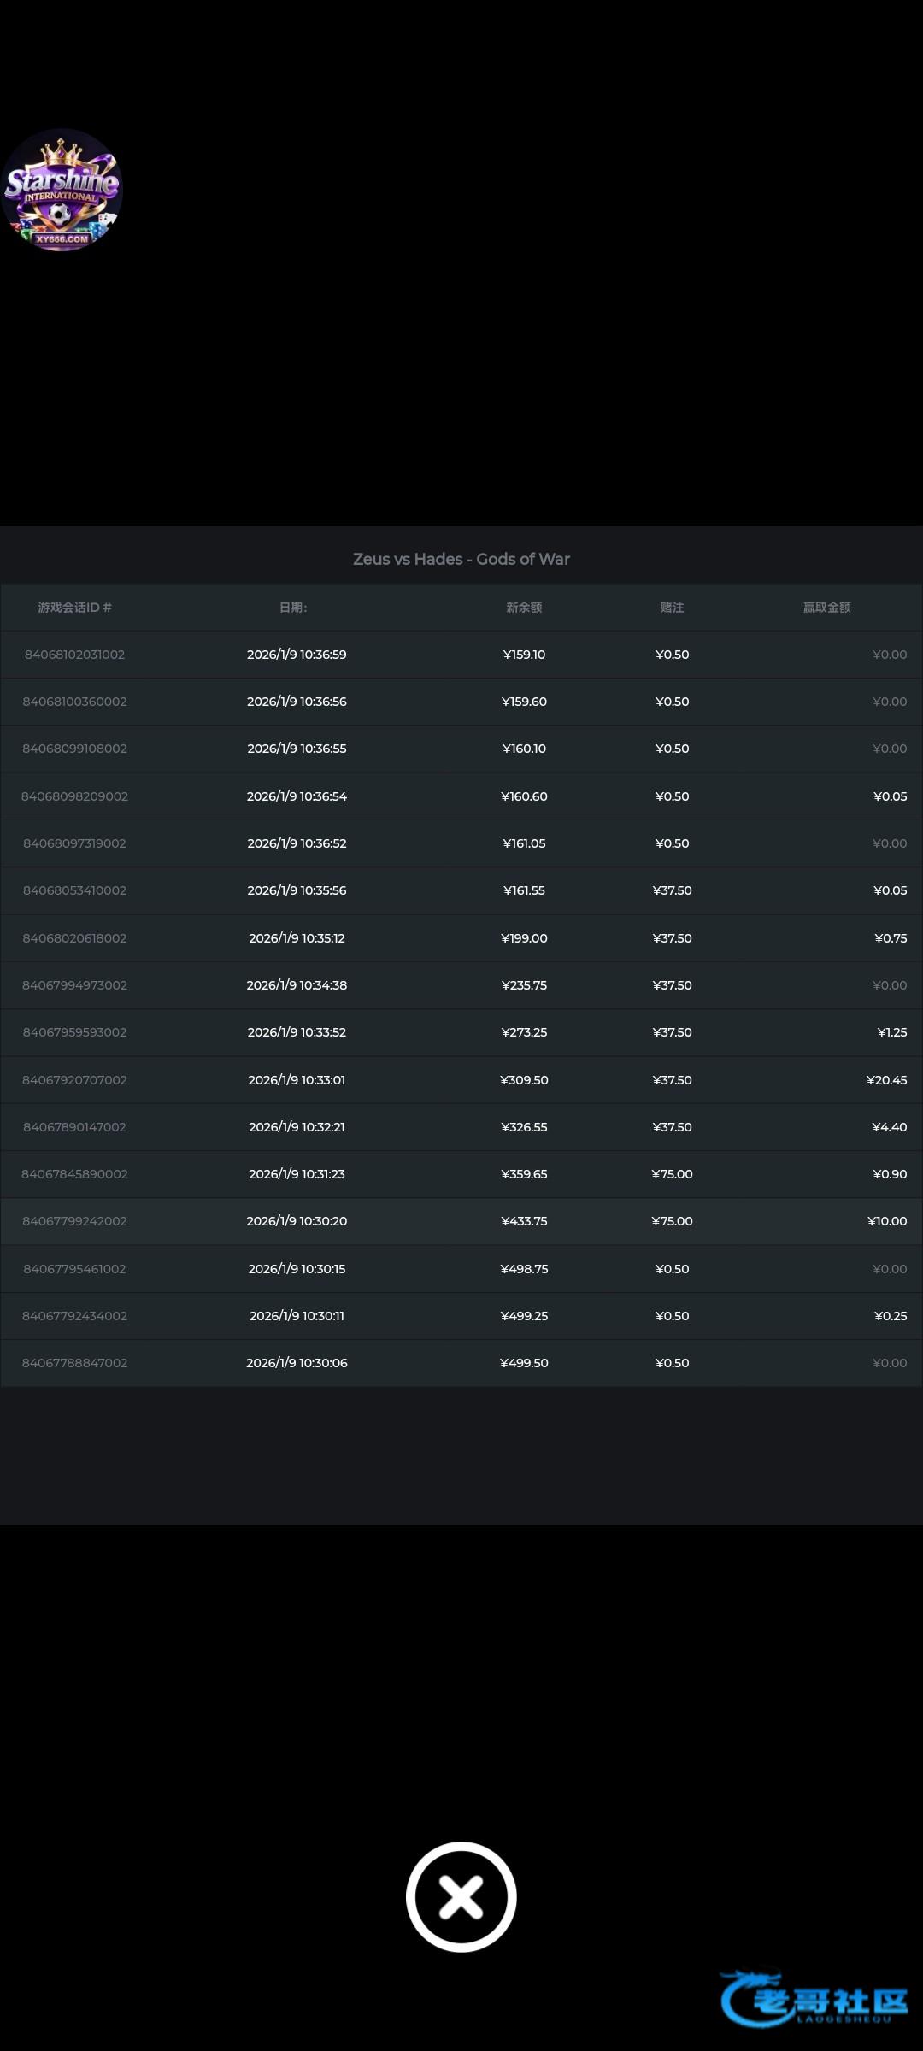Select session ID 84067920707002
Viewport: 923px width, 2051px height.
[74, 1080]
